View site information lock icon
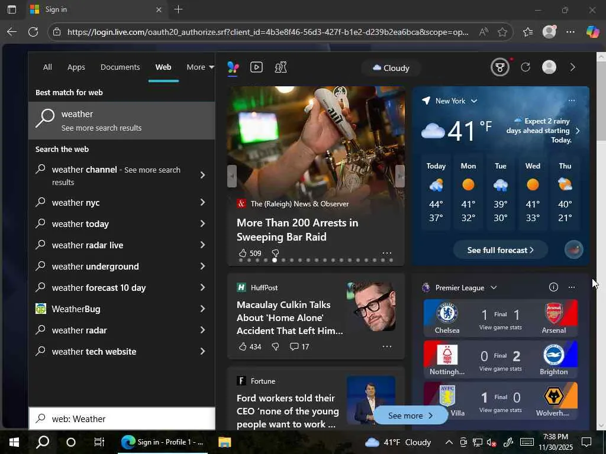Image resolution: width=606 pixels, height=454 pixels. pos(57,32)
